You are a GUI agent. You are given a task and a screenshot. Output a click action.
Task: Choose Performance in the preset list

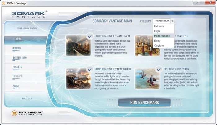[163, 36]
